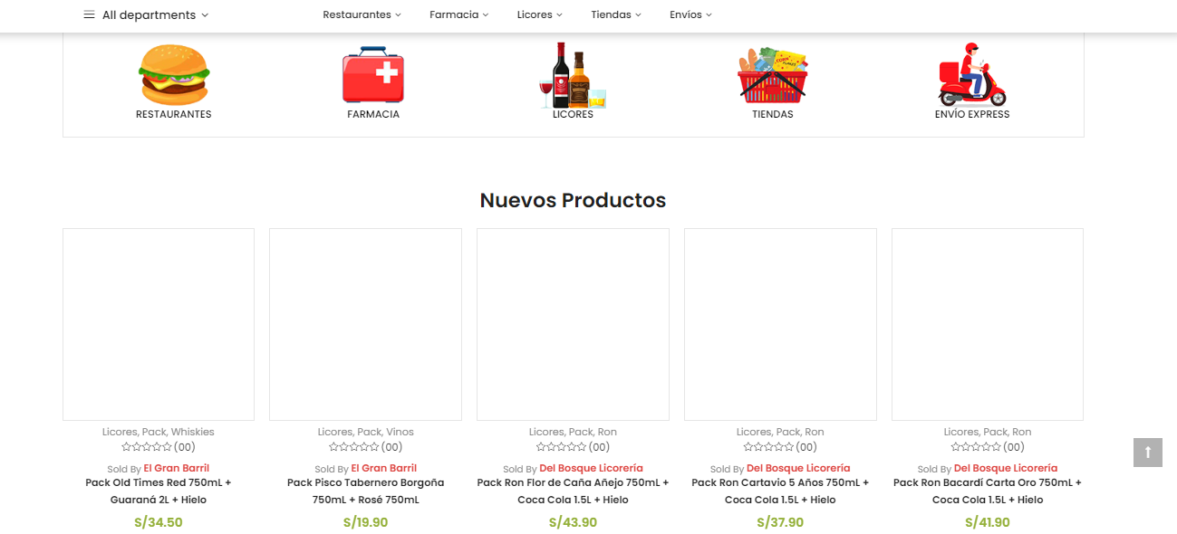Open Pack Ron Cartavio product thumbnail
This screenshot has height=534, width=1177.
(780, 324)
